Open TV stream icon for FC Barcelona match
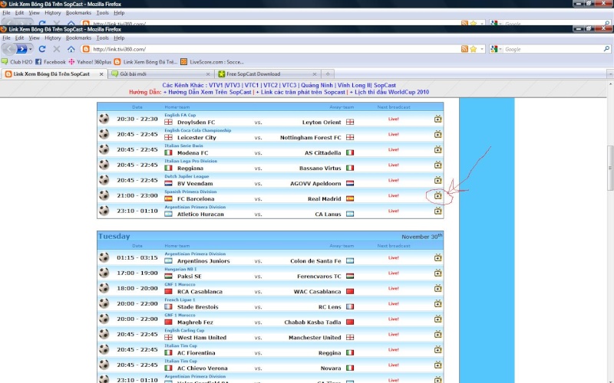 pyautogui.click(x=437, y=195)
